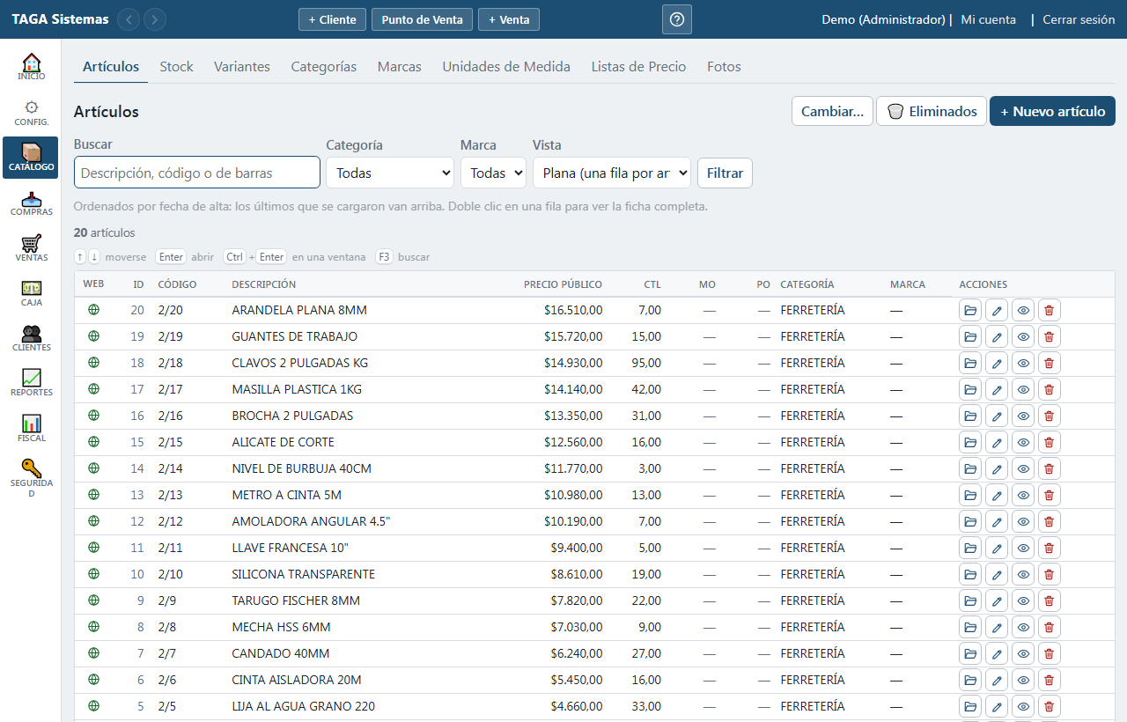Open the Inicio home sidebar icon

point(31,67)
